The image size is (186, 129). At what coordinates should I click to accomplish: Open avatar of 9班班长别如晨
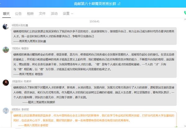click(5, 27)
